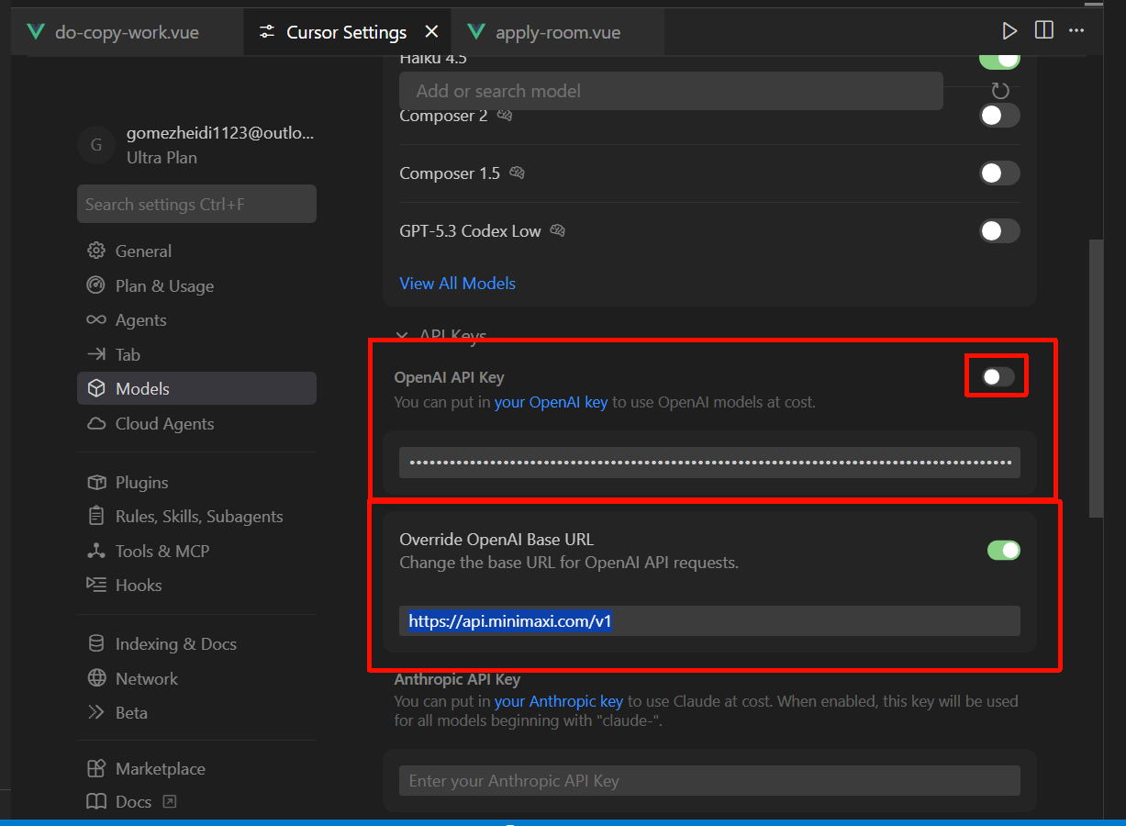Switch to the apply-room.vue tab
Screen dimensions: 1126x826
coord(558,32)
